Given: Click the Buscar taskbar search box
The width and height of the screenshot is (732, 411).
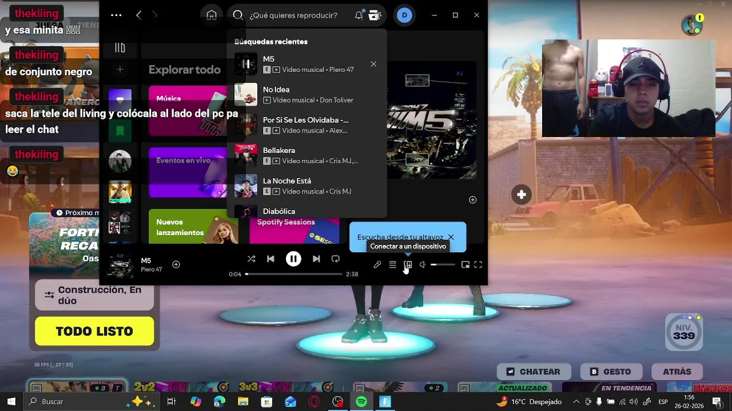Looking at the screenshot, I should coord(91,402).
